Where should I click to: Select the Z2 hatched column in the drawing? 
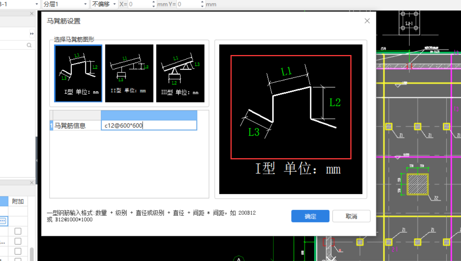coord(417,184)
